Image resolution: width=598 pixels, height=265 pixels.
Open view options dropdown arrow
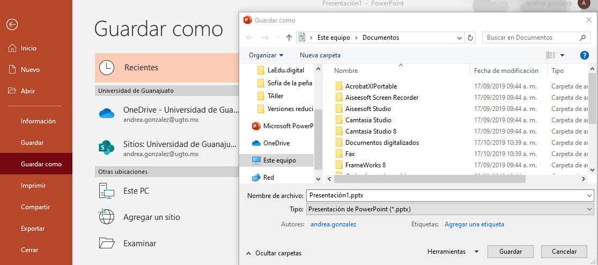(562, 55)
